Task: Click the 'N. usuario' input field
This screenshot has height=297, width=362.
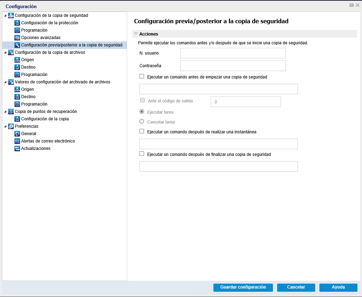Action: pos(233,53)
